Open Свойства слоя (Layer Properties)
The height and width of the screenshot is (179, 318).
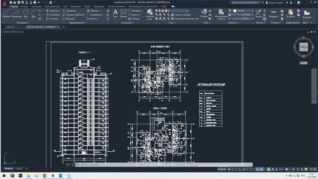coord(150,14)
